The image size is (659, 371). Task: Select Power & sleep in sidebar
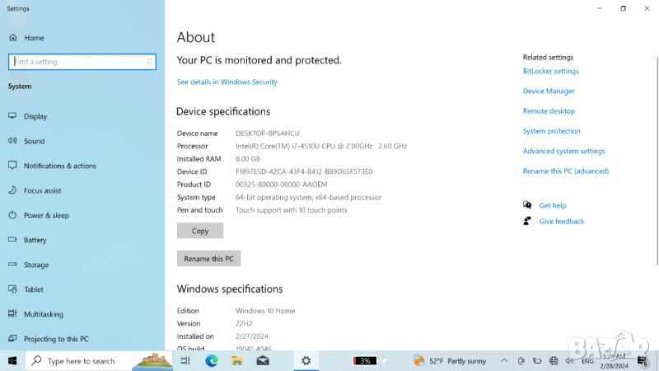coord(46,215)
